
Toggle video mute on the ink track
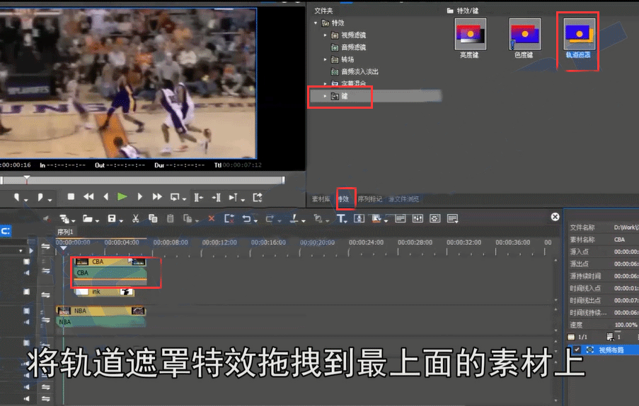[26, 292]
